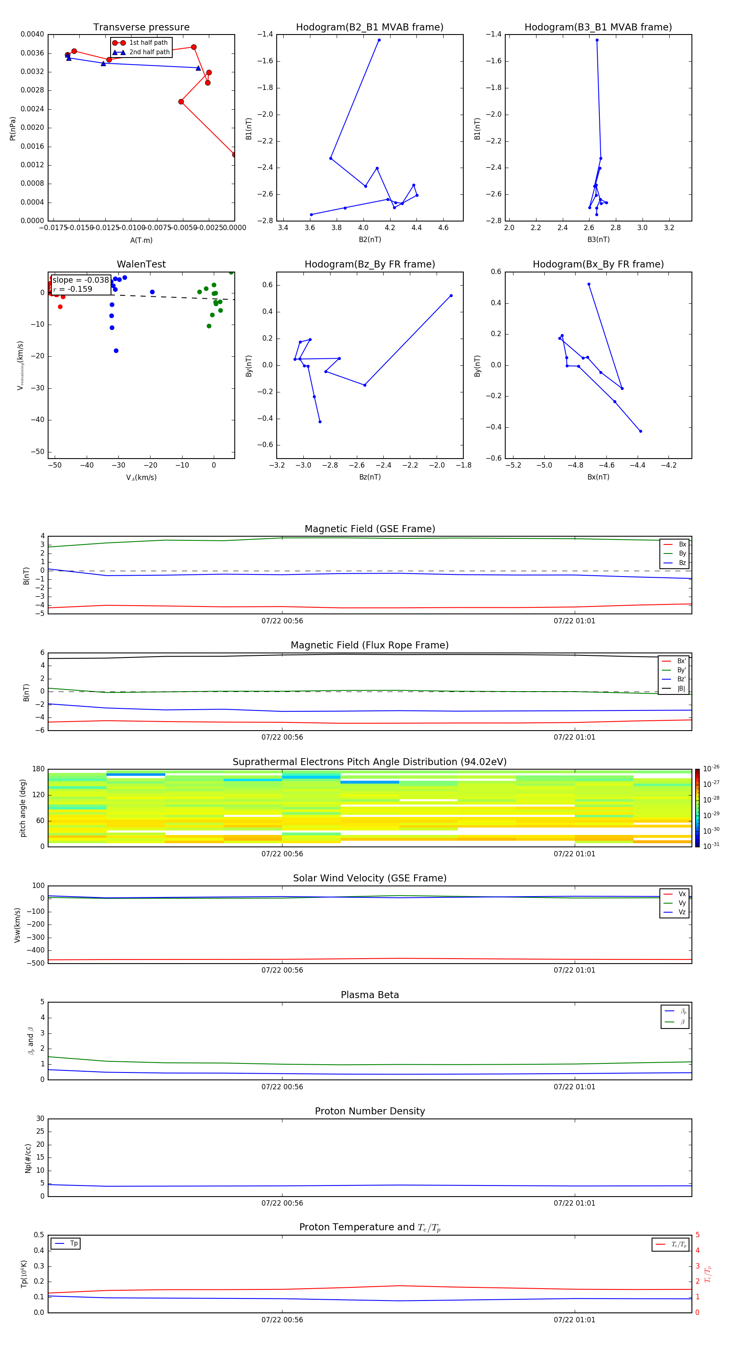Image resolution: width=740 pixels, height=1356 pixels.
Task: Select the βp entry in Plasma Beta legend
Action: (x=676, y=1011)
